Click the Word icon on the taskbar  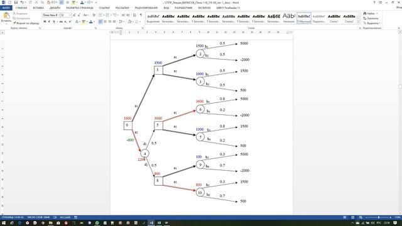151,223
